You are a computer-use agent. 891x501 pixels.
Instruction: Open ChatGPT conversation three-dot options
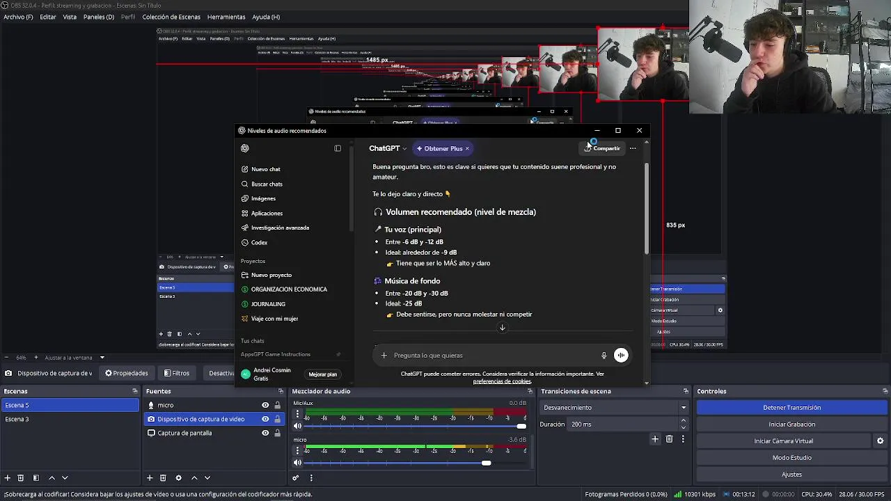(633, 148)
